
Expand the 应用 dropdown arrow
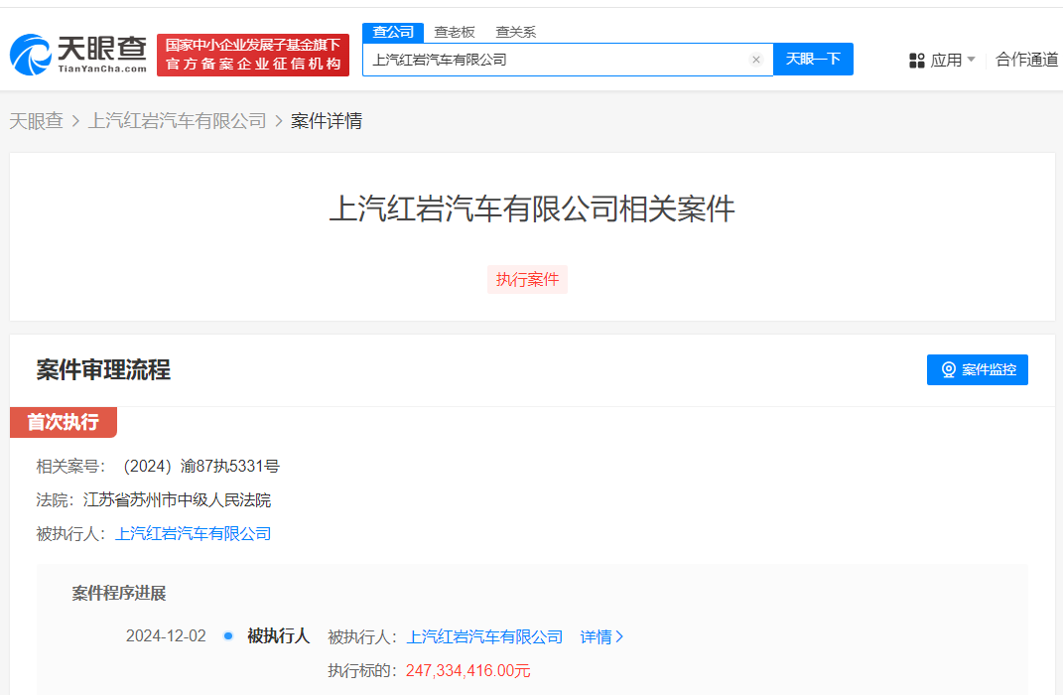pyautogui.click(x=971, y=60)
